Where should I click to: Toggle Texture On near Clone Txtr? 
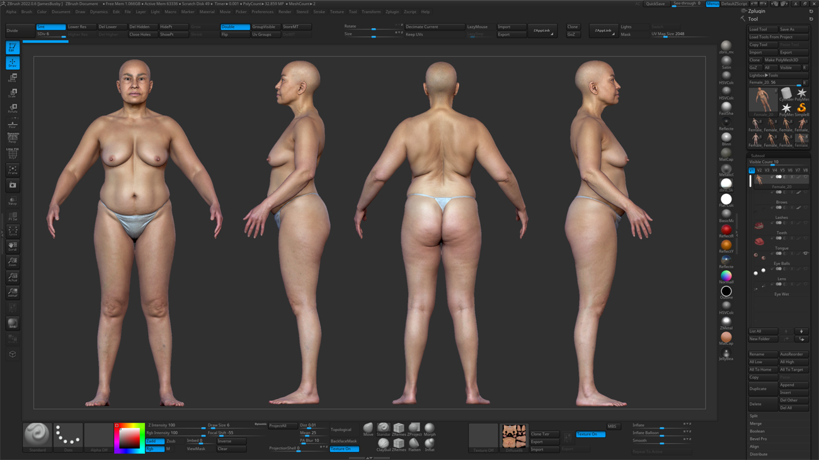(590, 434)
